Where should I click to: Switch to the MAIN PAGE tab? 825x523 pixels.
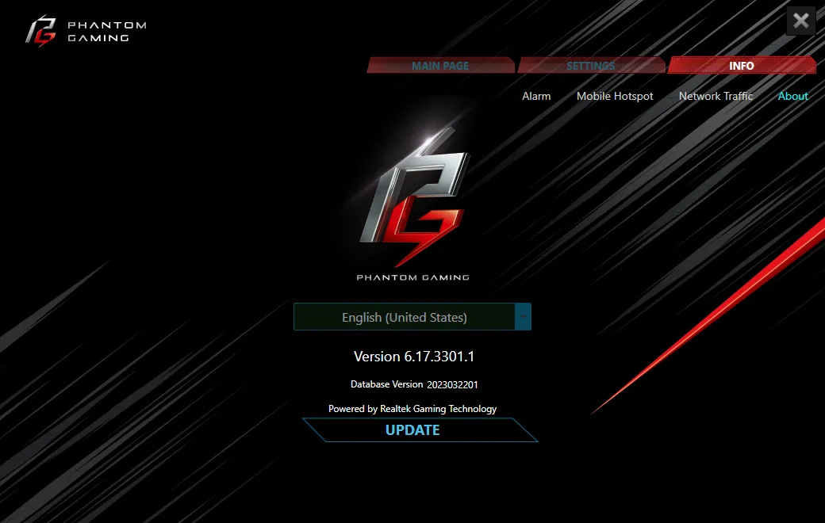[440, 66]
